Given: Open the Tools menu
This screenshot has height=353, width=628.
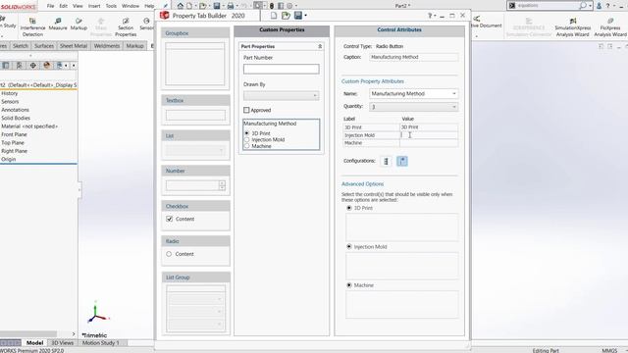Looking at the screenshot, I should (111, 6).
